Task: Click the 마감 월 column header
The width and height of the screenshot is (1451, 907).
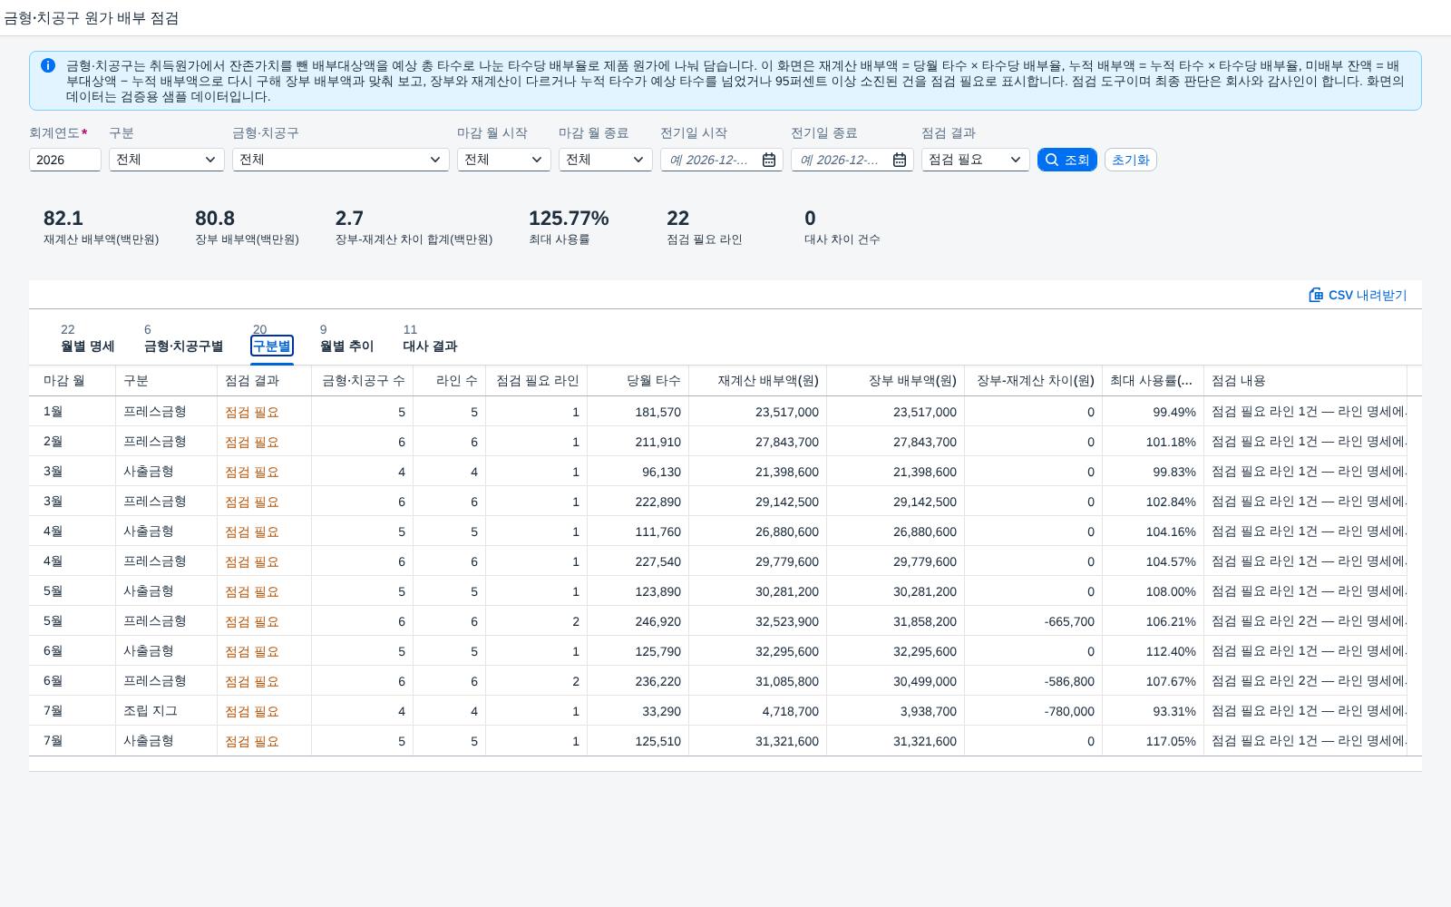Action: click(x=73, y=381)
